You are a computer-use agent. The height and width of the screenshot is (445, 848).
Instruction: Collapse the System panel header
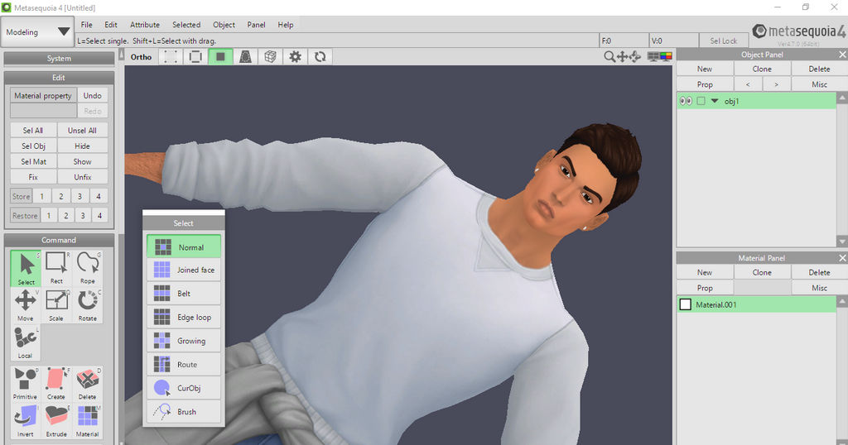59,59
